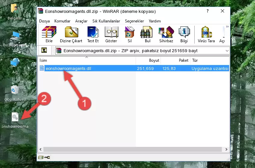This screenshot has width=255, height=168.
Task: Sort by the Paket column header
Action: (175, 60)
